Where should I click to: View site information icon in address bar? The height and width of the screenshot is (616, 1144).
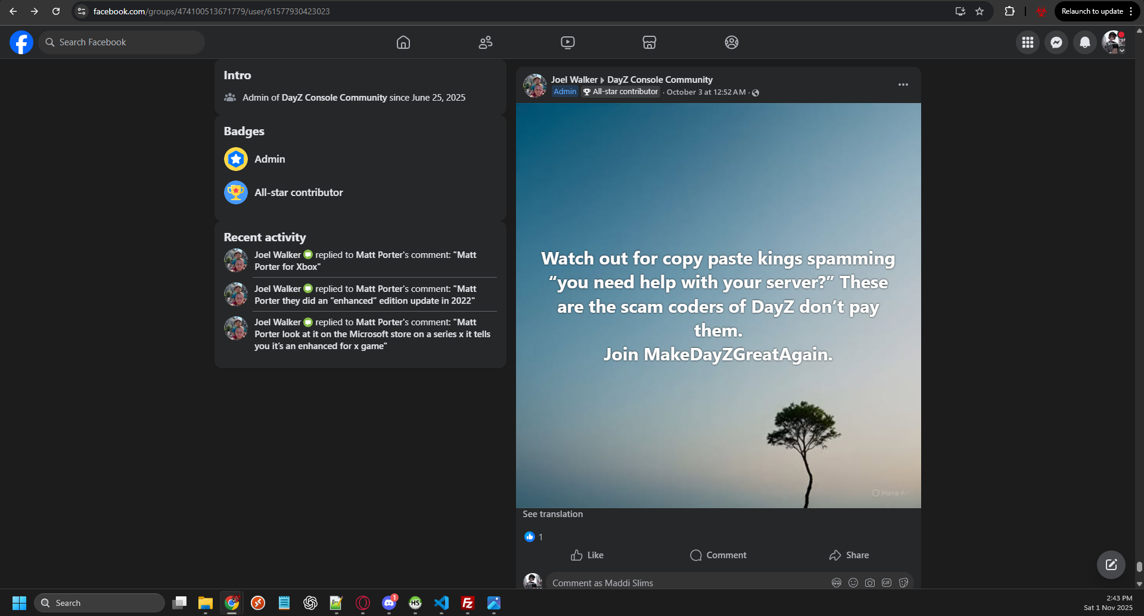pos(82,11)
